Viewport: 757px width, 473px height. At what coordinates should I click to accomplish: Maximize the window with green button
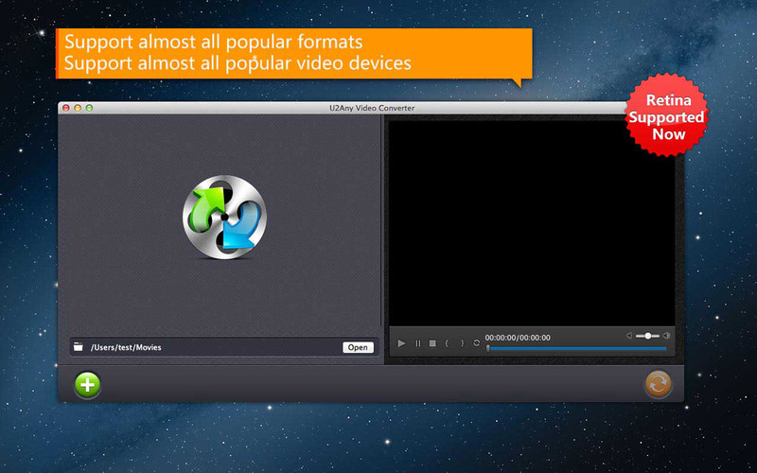pos(89,108)
